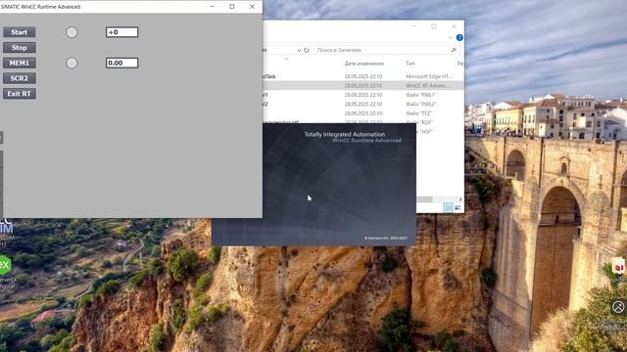Expand the Explorer ribbon with the chevron
This screenshot has height=352, width=627.
[451, 37]
